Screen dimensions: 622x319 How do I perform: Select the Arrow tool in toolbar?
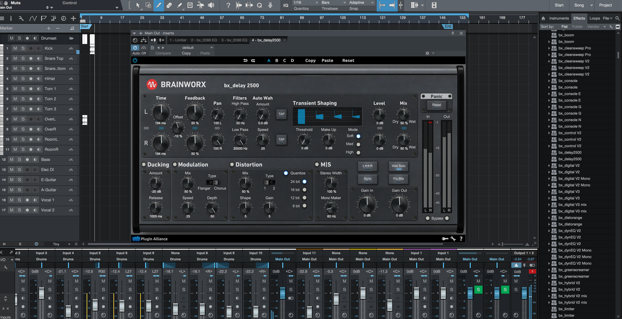[x=138, y=5]
